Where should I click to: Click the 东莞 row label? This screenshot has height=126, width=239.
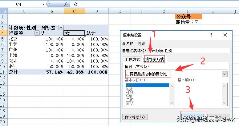coord(24,44)
